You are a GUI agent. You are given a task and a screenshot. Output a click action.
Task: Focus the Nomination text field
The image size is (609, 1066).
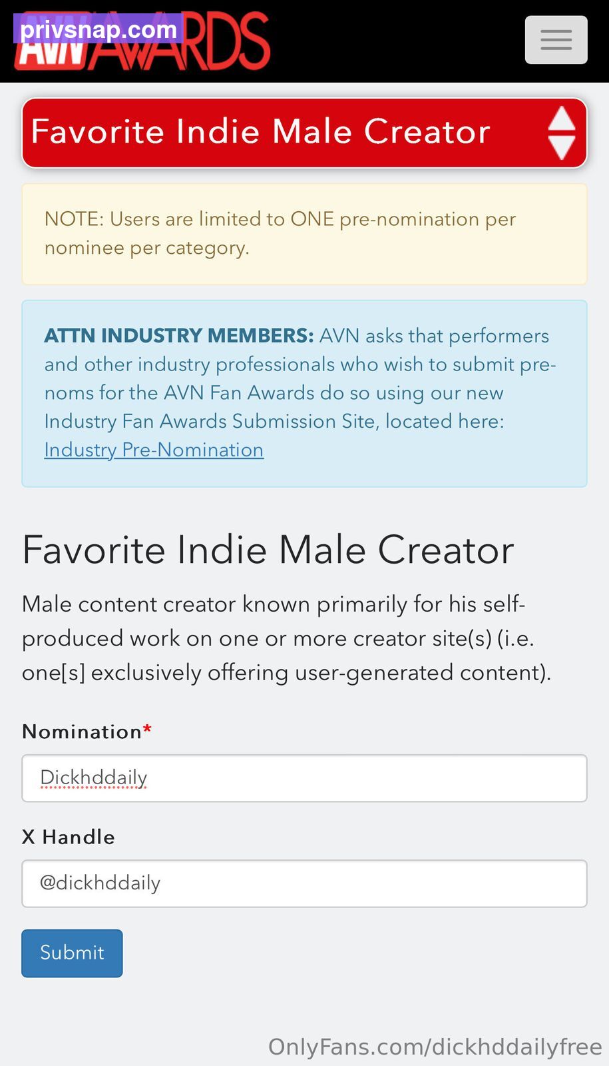304,778
